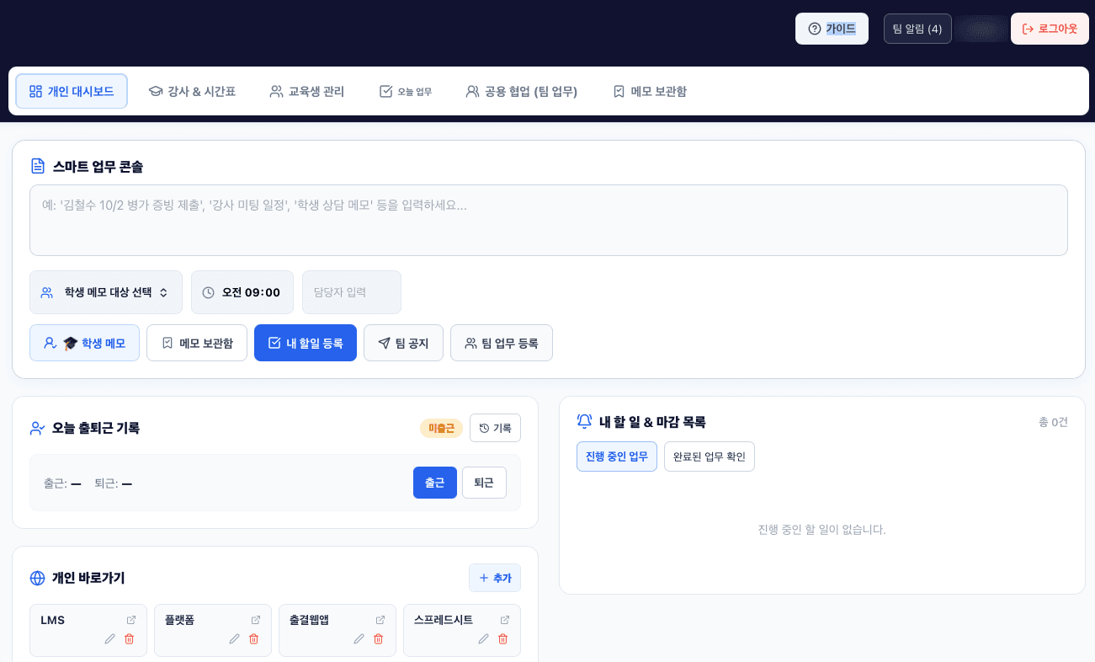Open external link icon on 출결웹앱 shortcut
1095x662 pixels.
click(x=380, y=620)
